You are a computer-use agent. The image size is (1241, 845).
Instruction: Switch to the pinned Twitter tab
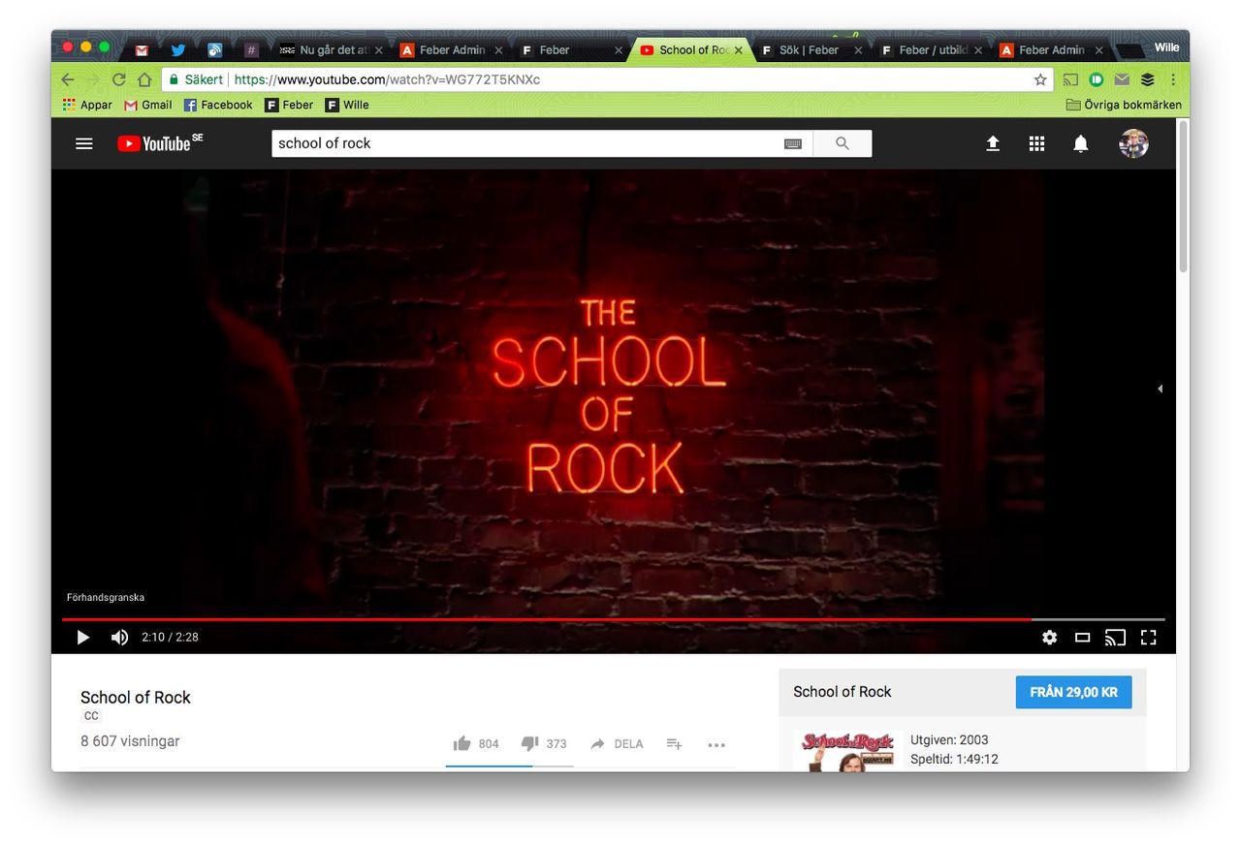coord(178,50)
